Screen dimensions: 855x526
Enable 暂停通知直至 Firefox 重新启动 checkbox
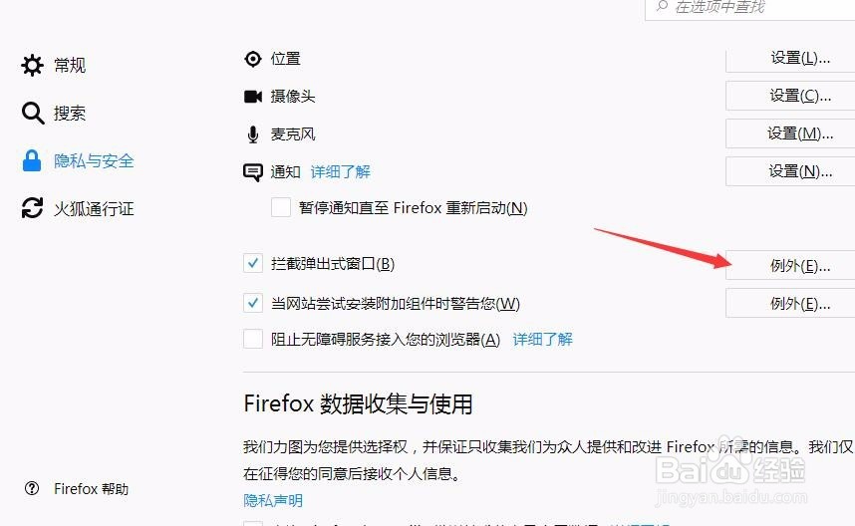tap(281, 207)
